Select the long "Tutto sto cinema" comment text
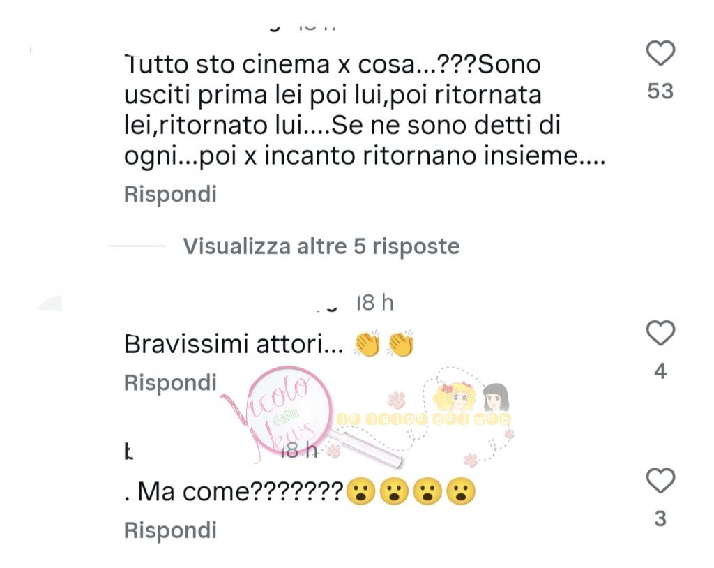This screenshot has width=714, height=568. (x=364, y=110)
